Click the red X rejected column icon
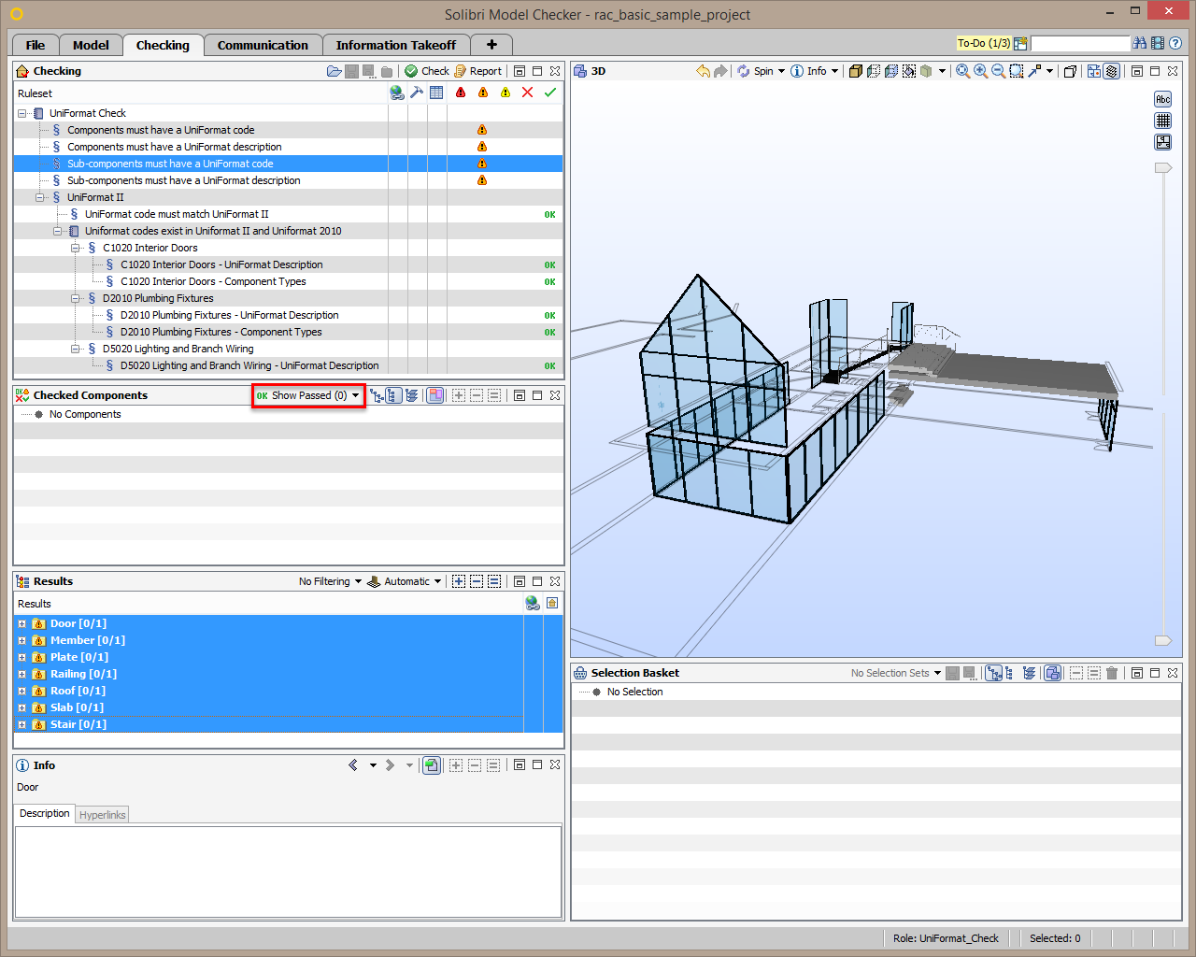This screenshot has width=1196, height=957. pyautogui.click(x=528, y=93)
